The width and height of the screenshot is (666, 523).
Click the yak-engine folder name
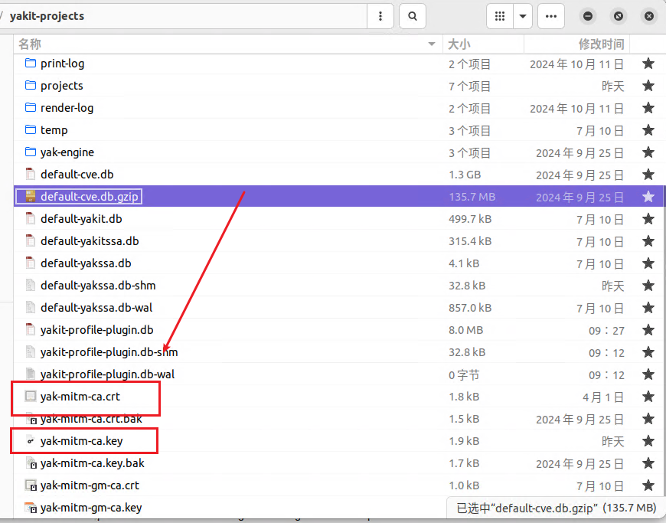click(67, 152)
